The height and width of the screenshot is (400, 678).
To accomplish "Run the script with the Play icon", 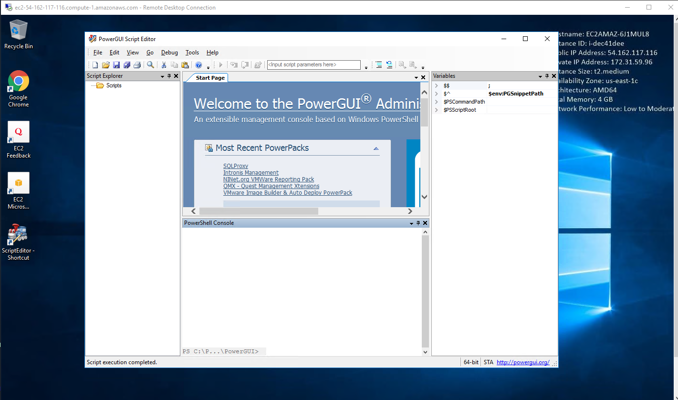I will pyautogui.click(x=220, y=65).
